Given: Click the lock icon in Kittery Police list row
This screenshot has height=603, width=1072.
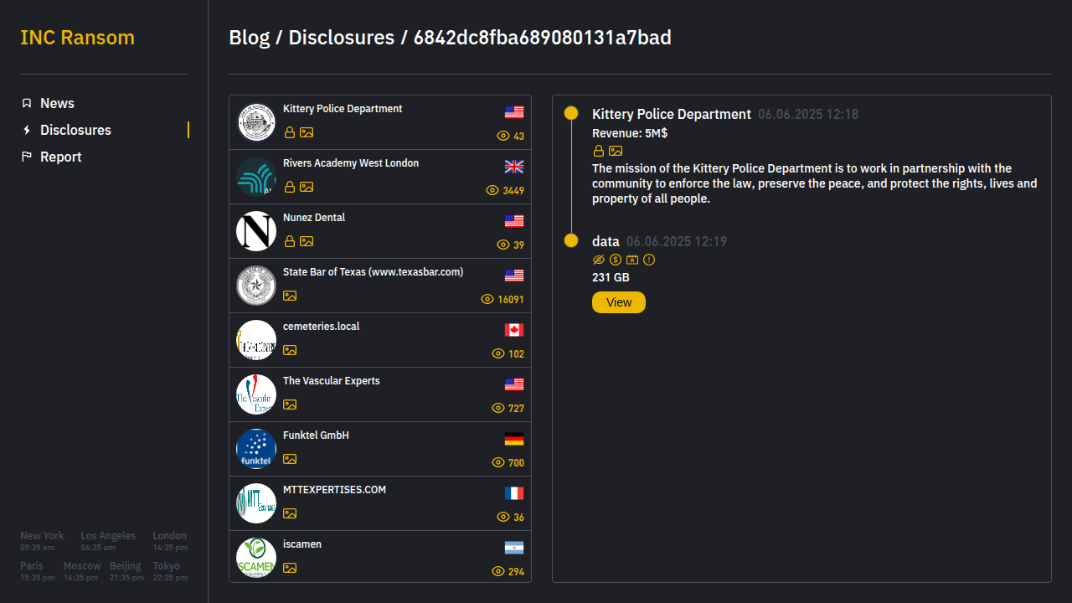Looking at the screenshot, I should 290,132.
